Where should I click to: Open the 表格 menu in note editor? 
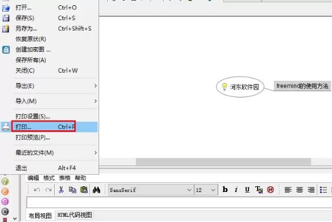tap(65, 178)
